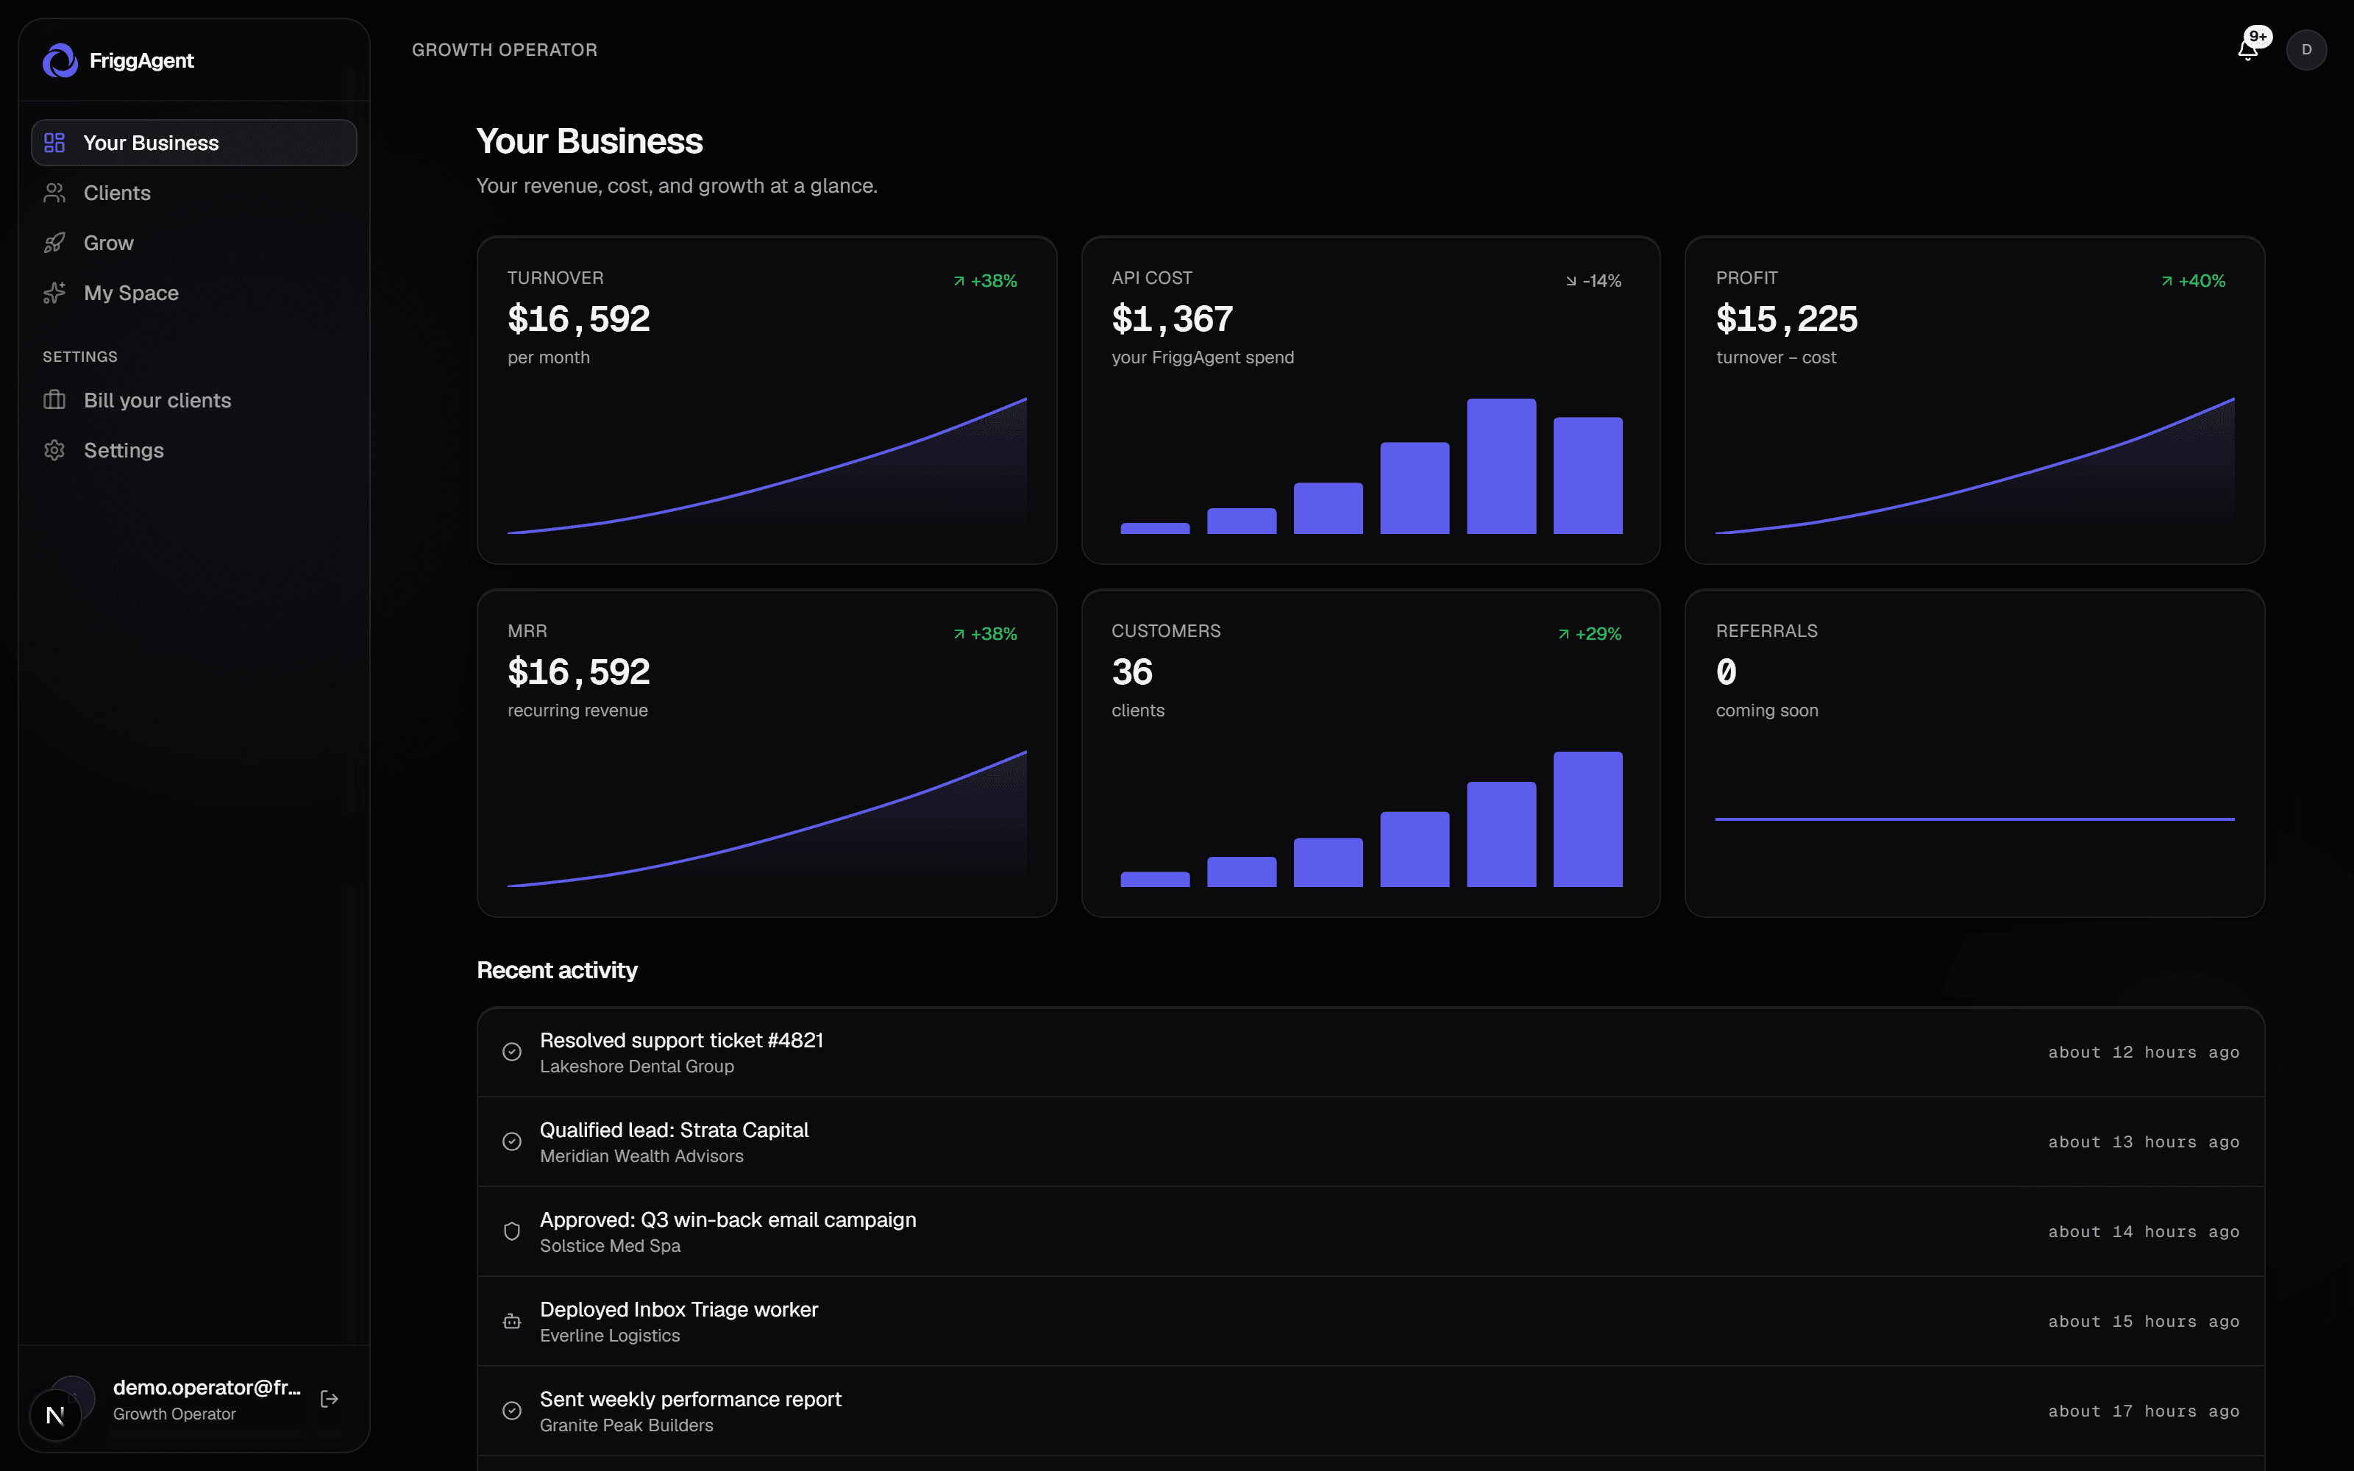The width and height of the screenshot is (2354, 1471).
Task: Click demo.operator@fr... account name
Action: tap(206, 1387)
